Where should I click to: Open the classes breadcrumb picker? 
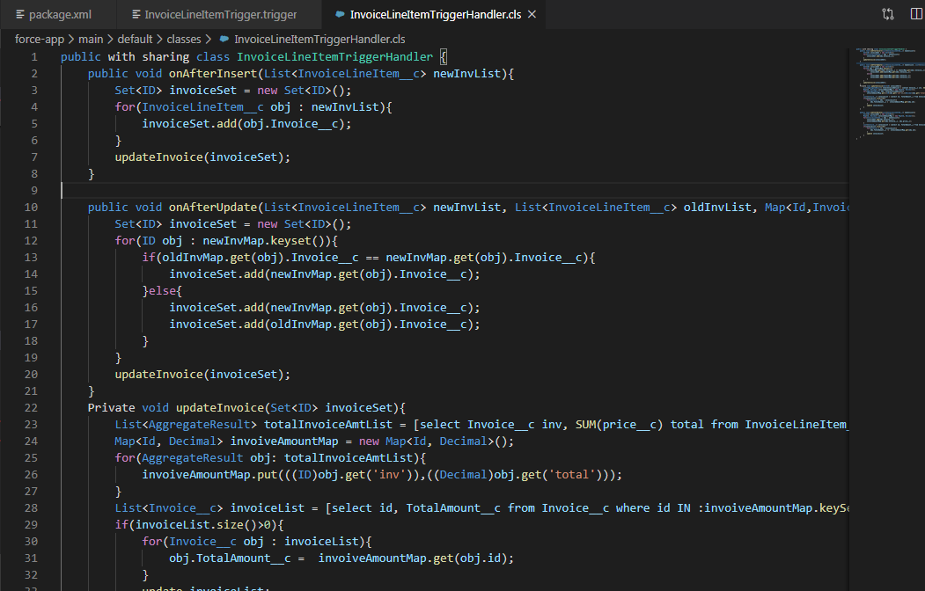[184, 39]
